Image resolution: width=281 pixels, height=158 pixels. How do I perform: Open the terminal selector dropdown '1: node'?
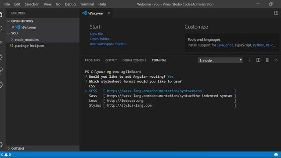pyautogui.click(x=220, y=61)
